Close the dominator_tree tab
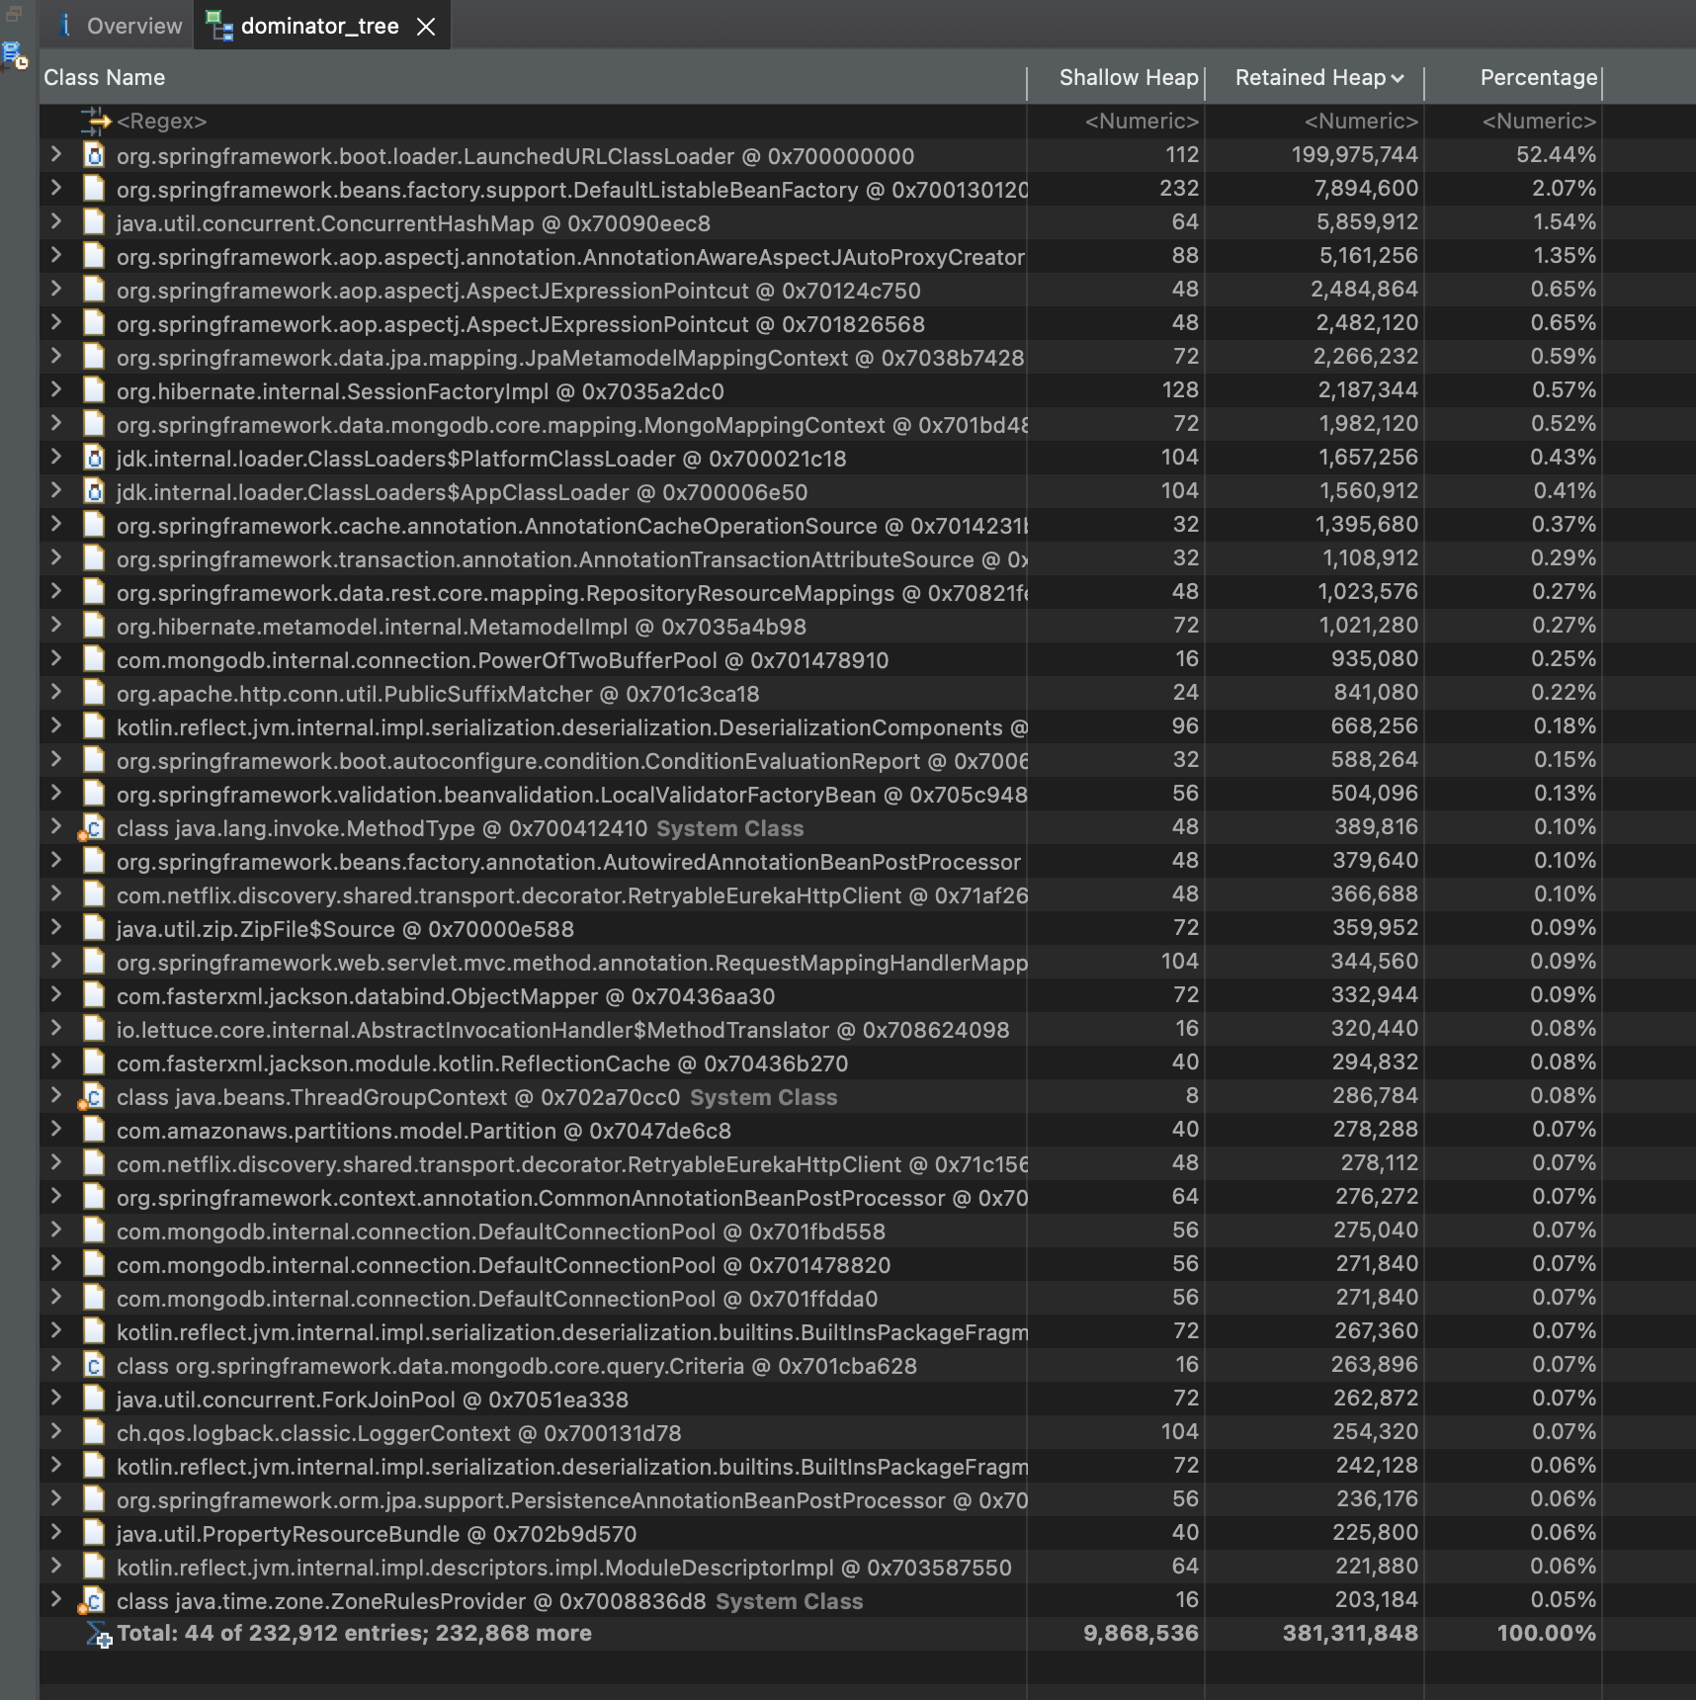Screen dimensions: 1696x1700 pyautogui.click(x=426, y=27)
